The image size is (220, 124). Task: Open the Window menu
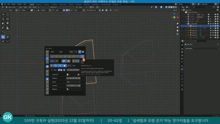click(x=19, y=4)
